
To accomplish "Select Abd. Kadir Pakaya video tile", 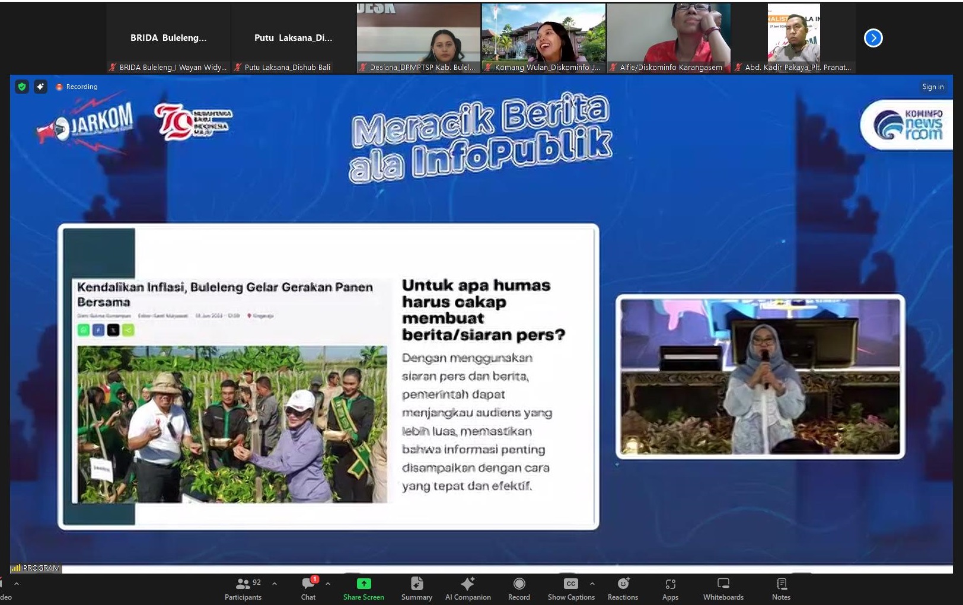I will (x=794, y=38).
